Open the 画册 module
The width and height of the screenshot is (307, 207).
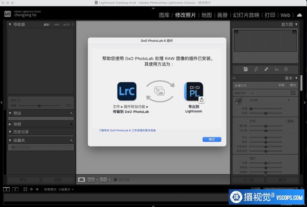pos(222,15)
